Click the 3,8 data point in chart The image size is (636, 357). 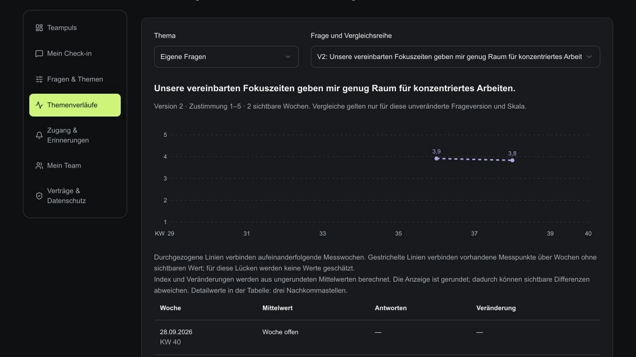[x=512, y=160]
